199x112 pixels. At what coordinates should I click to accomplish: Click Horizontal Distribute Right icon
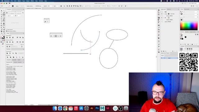tap(23, 42)
